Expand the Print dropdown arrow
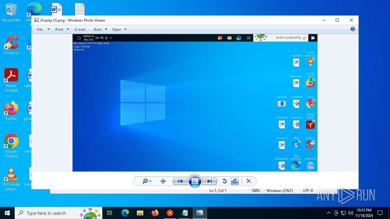 tap(68, 30)
